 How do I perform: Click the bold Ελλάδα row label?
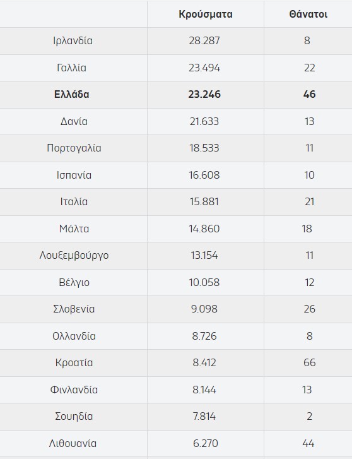click(72, 95)
